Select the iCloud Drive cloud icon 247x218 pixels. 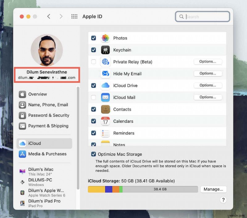[105, 85]
